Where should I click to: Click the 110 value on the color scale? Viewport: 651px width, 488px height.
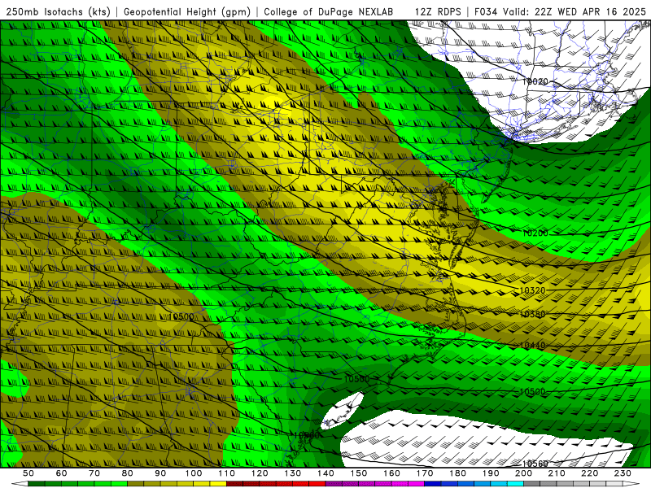point(227,473)
